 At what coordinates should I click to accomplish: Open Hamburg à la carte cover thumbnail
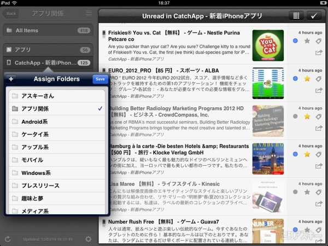(x=268, y=159)
